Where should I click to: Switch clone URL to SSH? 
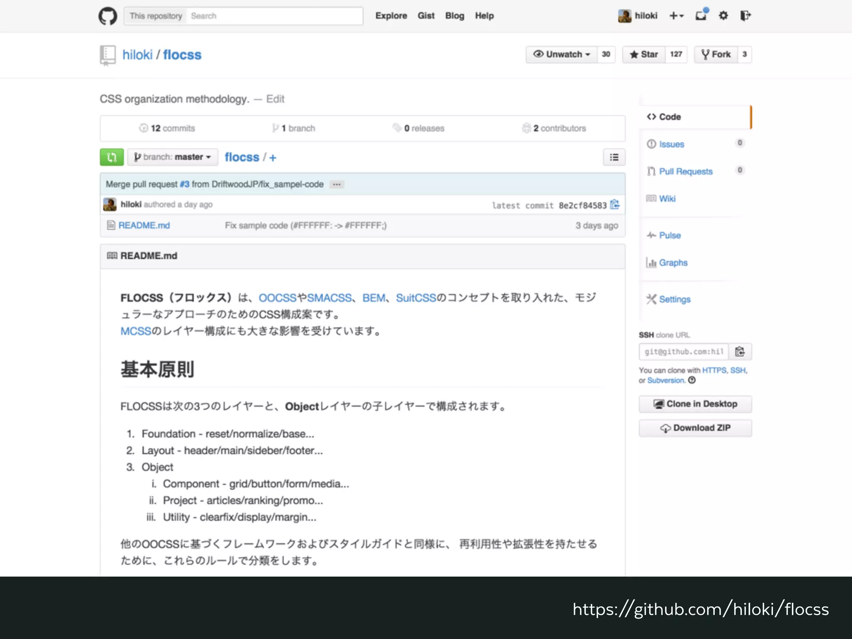pos(738,370)
